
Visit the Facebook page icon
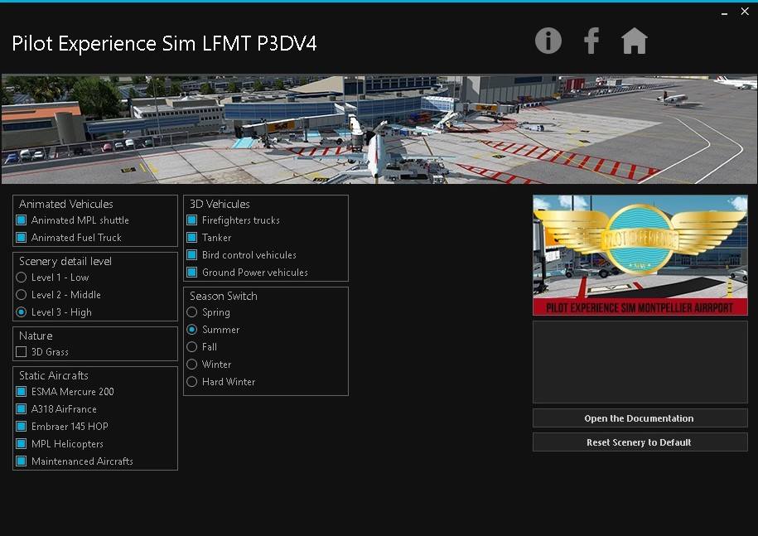(591, 41)
